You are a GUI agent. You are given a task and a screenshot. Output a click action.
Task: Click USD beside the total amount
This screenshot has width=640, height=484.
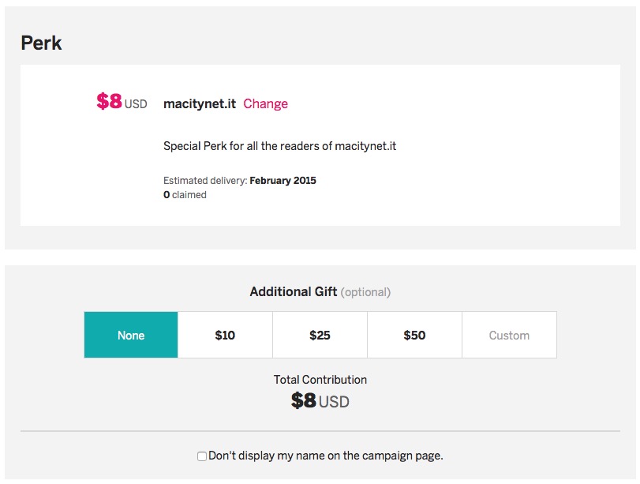click(334, 402)
